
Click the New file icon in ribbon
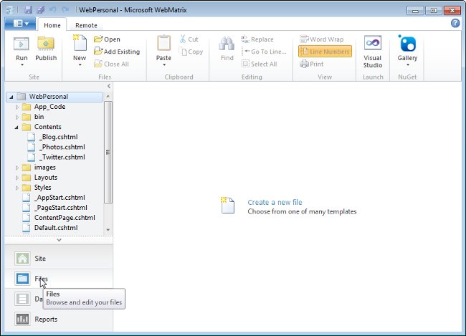[80, 43]
